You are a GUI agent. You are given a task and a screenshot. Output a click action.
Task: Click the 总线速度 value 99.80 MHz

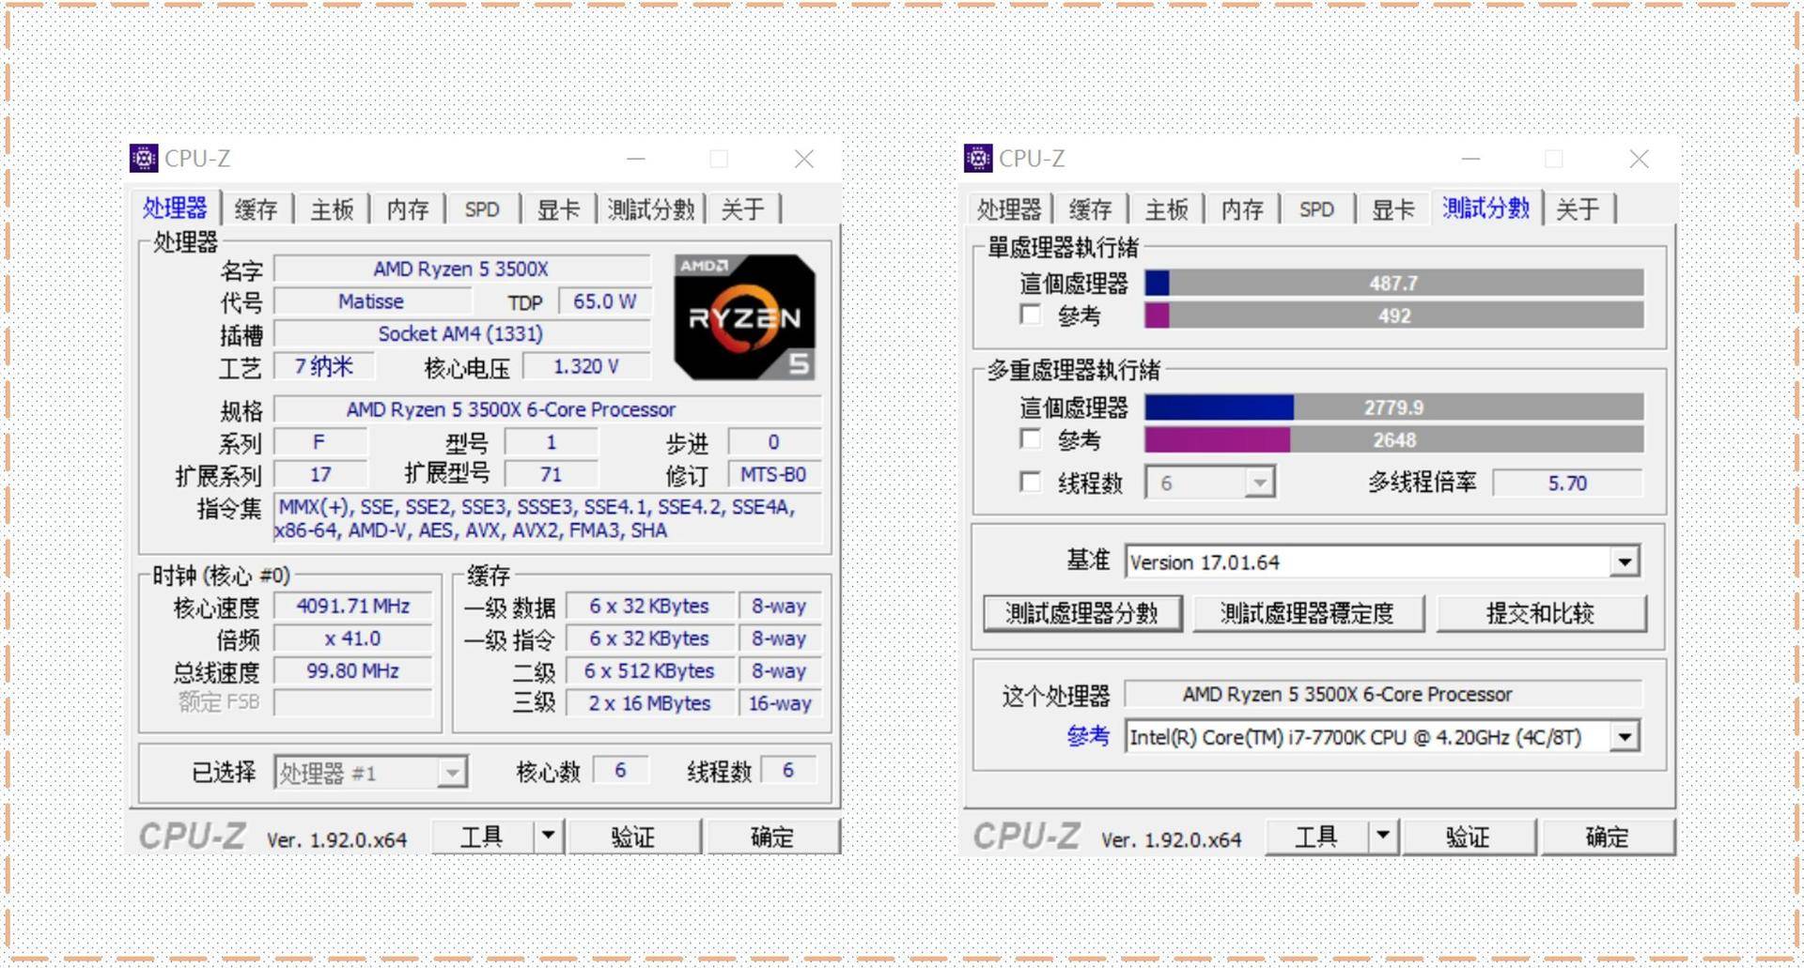point(352,671)
